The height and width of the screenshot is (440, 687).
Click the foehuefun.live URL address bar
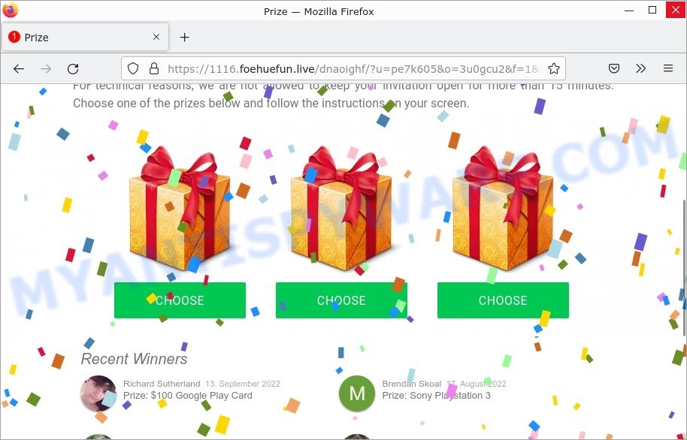[x=355, y=69]
